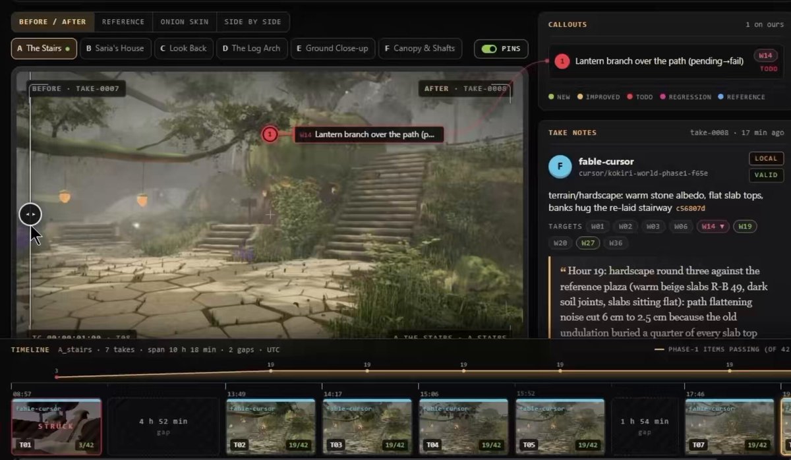Switch to the Reference view tab
This screenshot has width=791, height=460.
point(123,22)
